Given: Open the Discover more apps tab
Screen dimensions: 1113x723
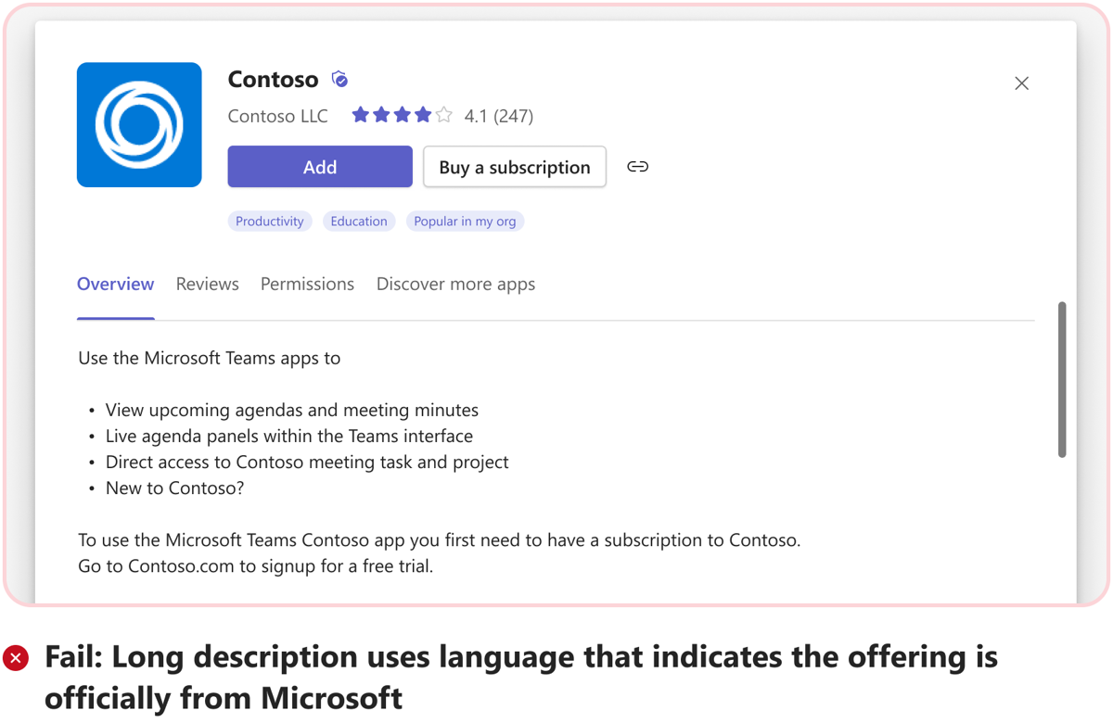Looking at the screenshot, I should (455, 285).
